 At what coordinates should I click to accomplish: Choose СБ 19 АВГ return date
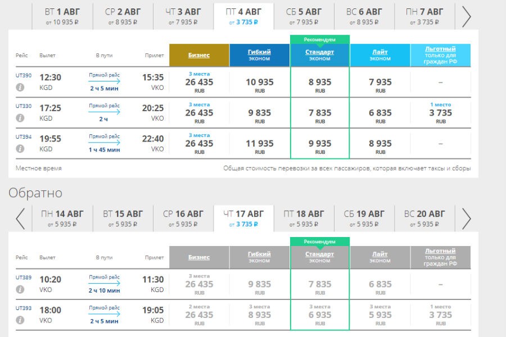coord(364,218)
